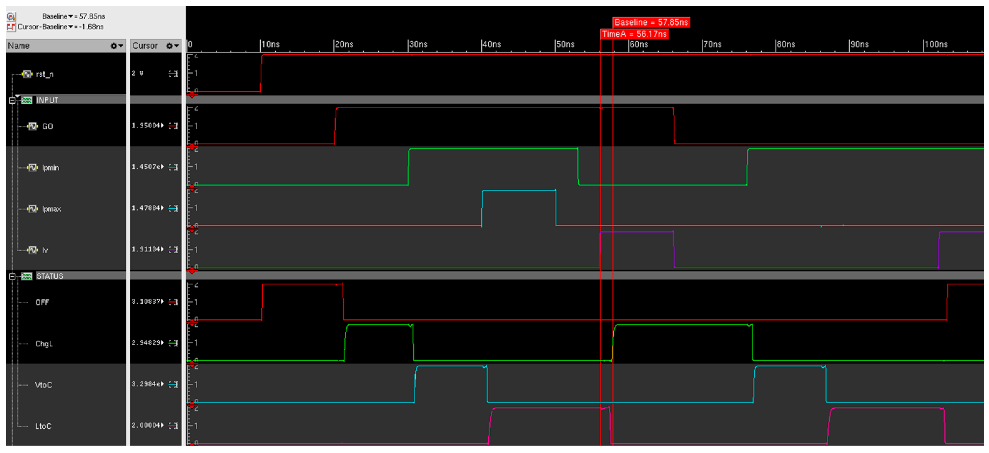This screenshot has height=453, width=989.
Task: Click the 100ns mark on the time ruler
Action: (x=936, y=45)
